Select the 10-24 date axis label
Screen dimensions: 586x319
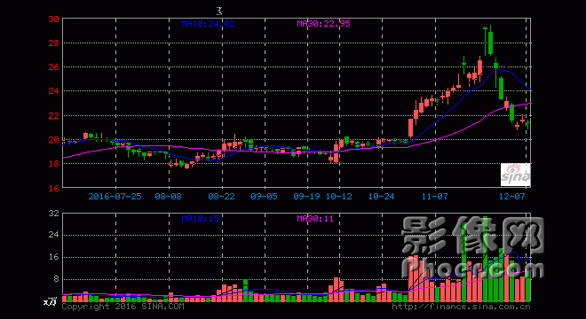point(382,196)
